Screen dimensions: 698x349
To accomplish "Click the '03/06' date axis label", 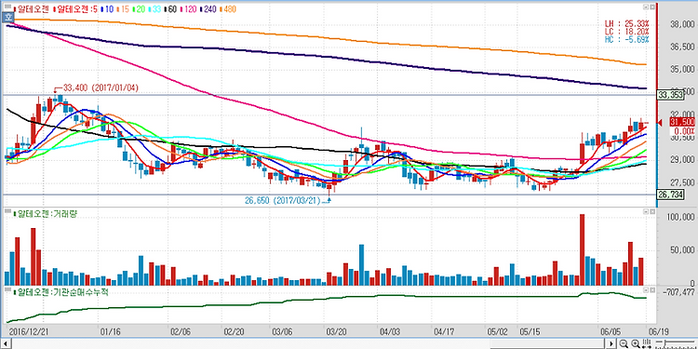I will point(281,331).
